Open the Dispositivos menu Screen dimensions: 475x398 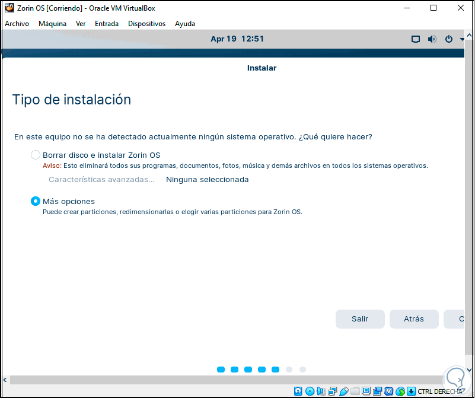(146, 24)
